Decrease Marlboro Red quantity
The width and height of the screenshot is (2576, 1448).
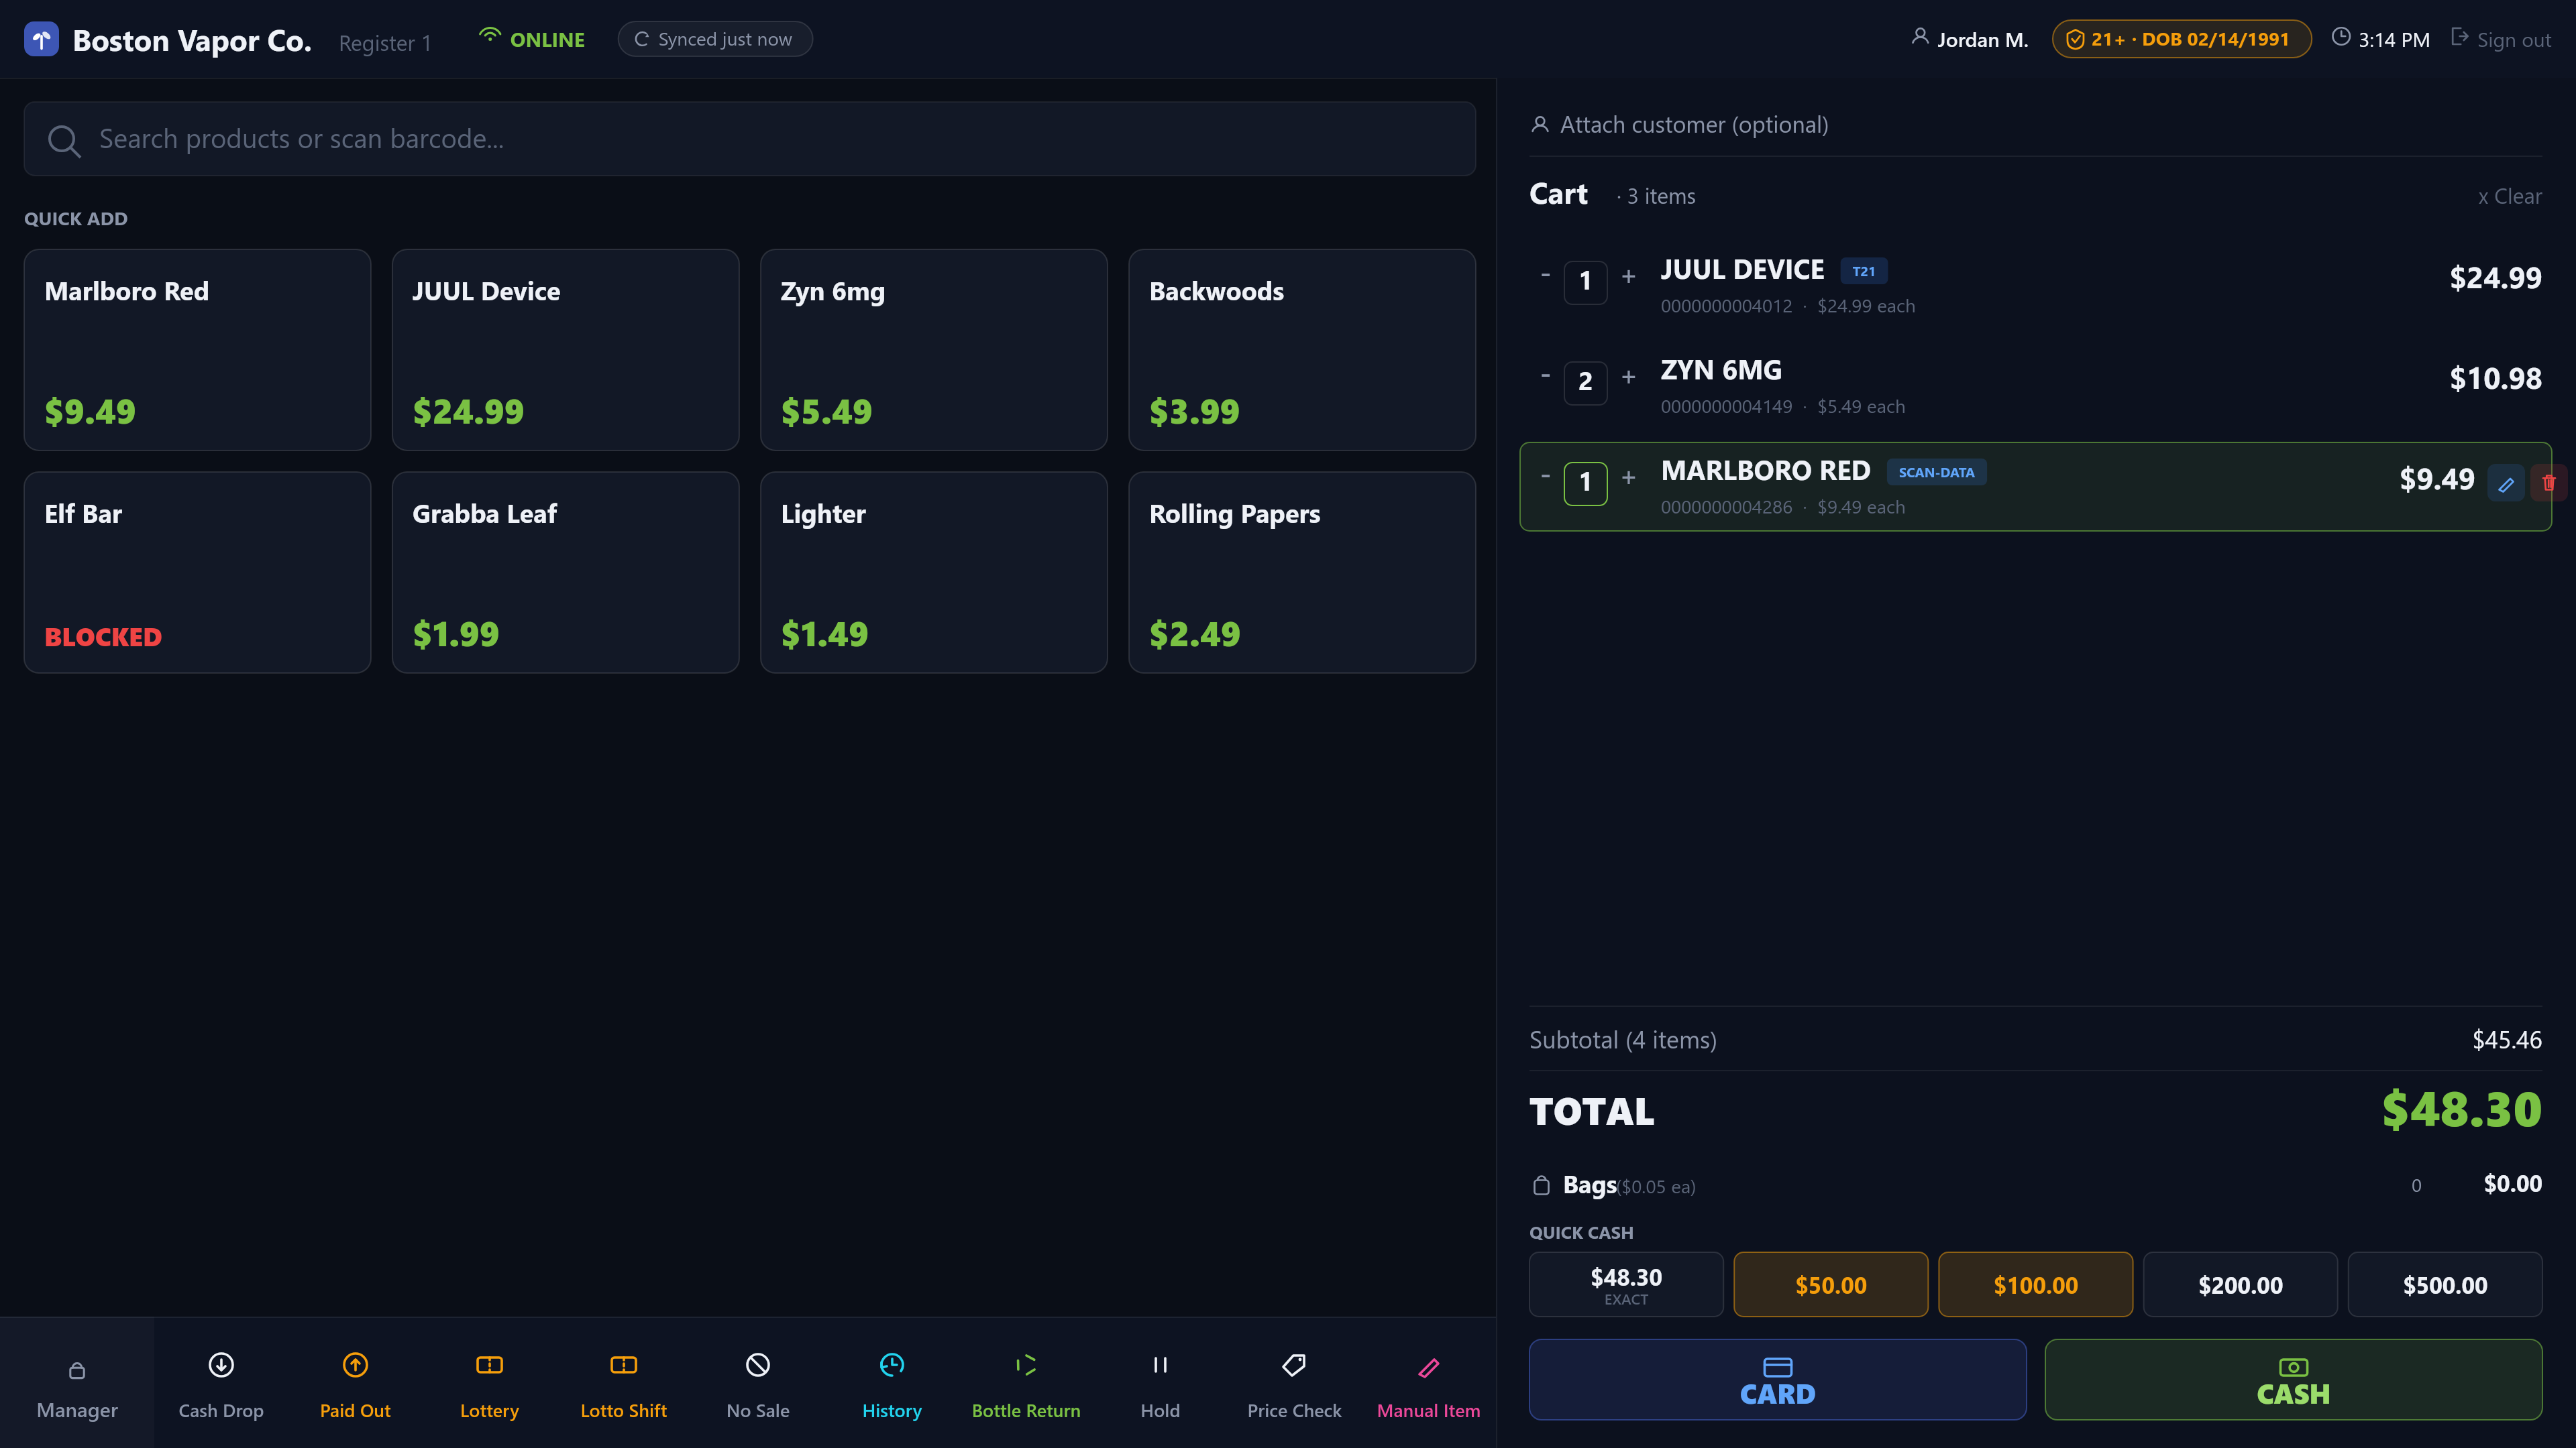(x=1545, y=477)
